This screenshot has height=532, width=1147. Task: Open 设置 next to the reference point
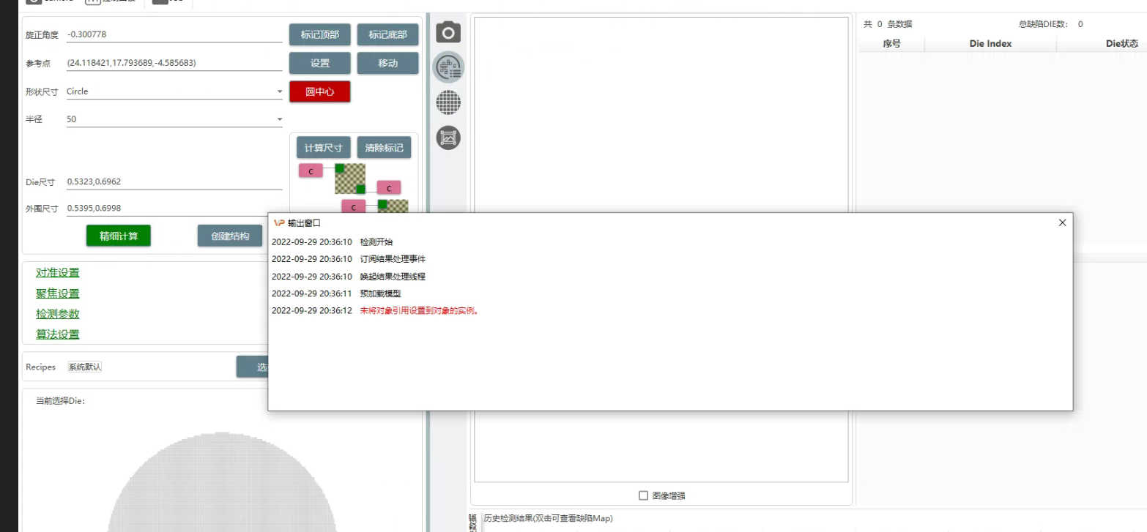pos(320,63)
